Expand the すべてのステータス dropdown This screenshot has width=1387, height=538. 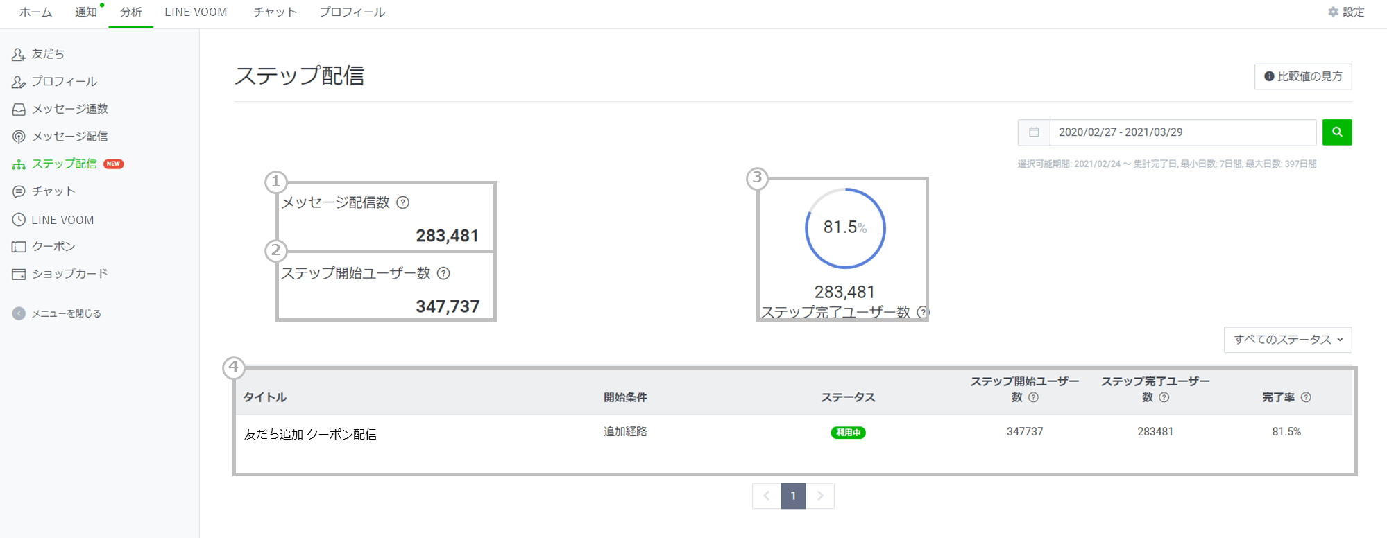[1287, 340]
